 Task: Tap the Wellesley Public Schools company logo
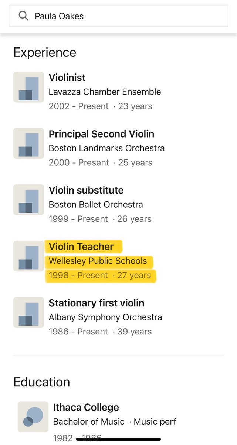pos(28,256)
